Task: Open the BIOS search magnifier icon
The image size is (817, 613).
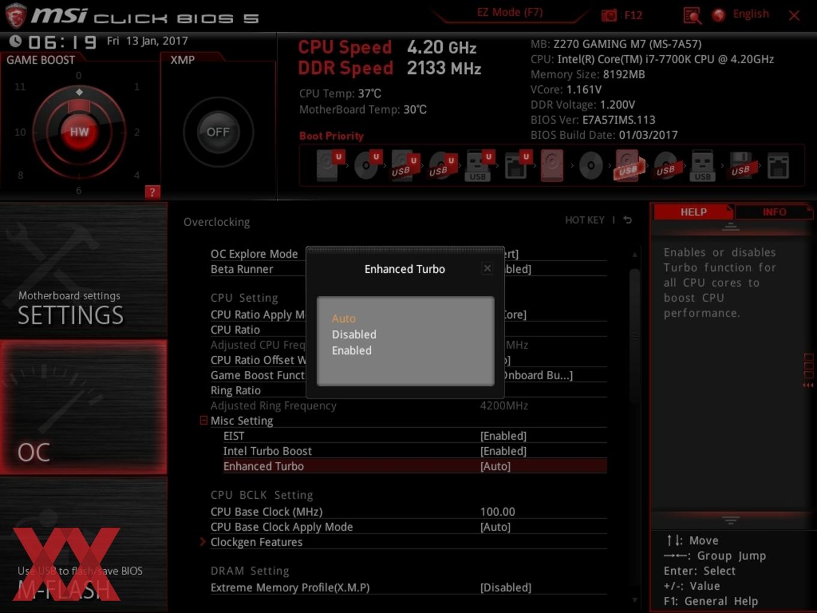Action: 692,15
